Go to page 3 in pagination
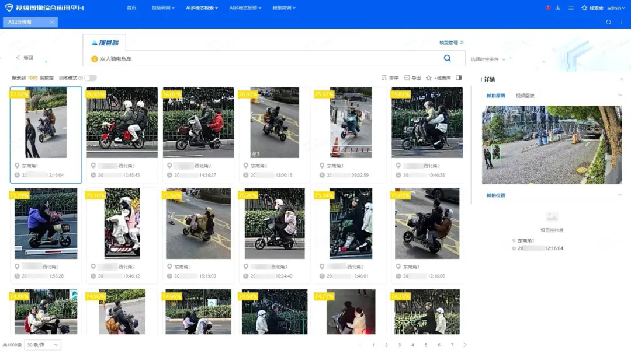 pos(400,345)
